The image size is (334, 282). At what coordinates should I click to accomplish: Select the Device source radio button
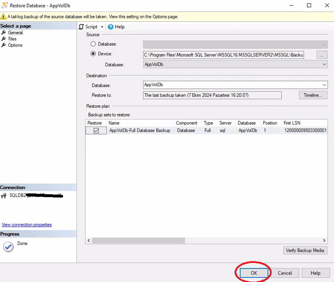(x=93, y=54)
